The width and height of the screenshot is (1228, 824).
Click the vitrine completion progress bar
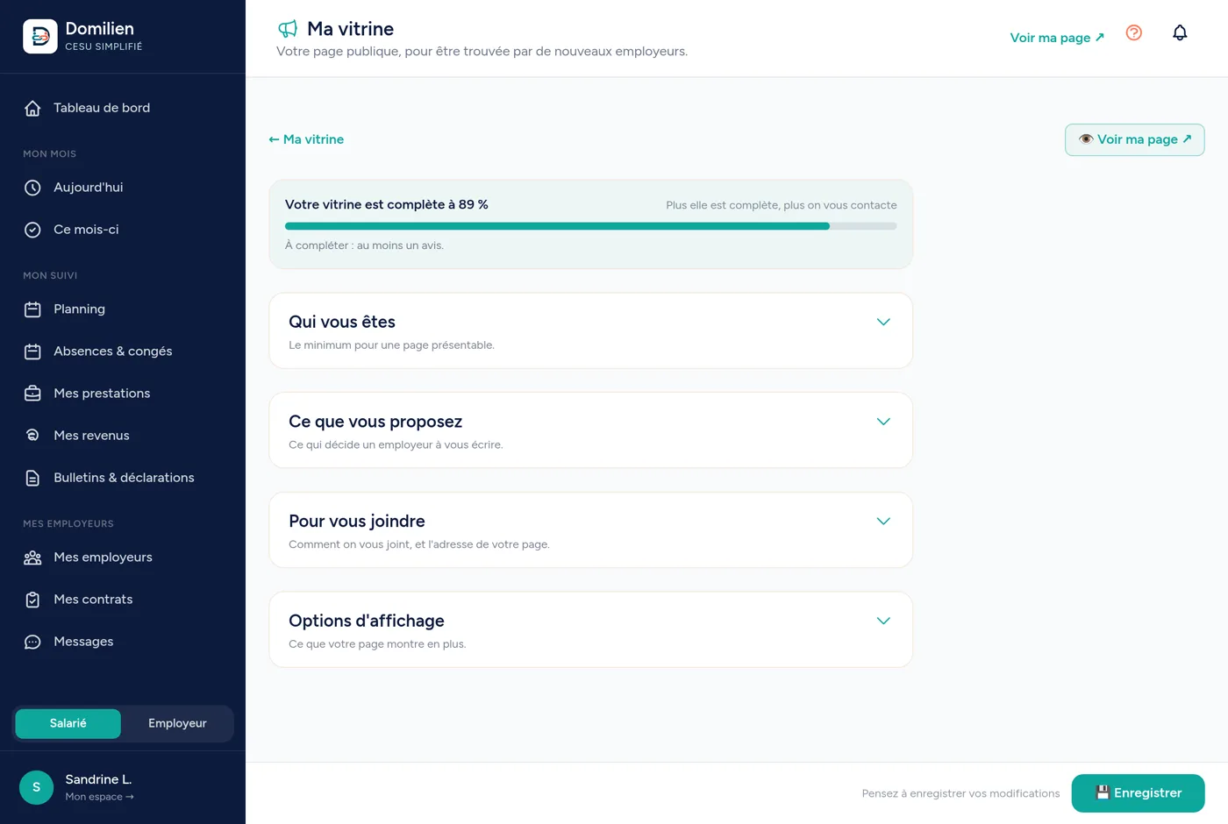click(x=590, y=226)
